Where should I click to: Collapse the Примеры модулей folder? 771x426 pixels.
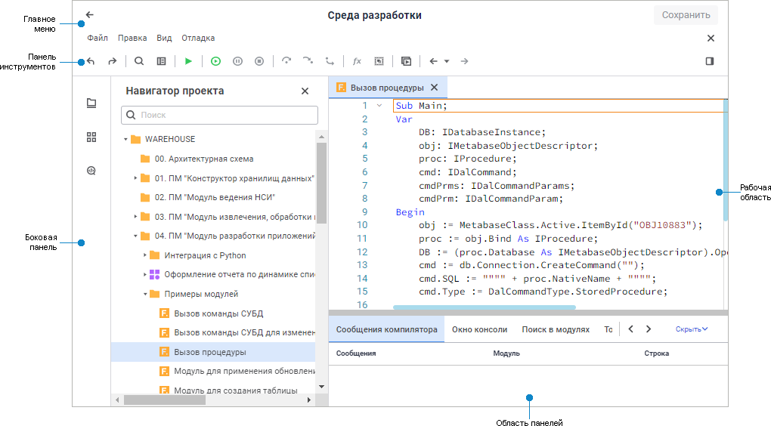[145, 295]
